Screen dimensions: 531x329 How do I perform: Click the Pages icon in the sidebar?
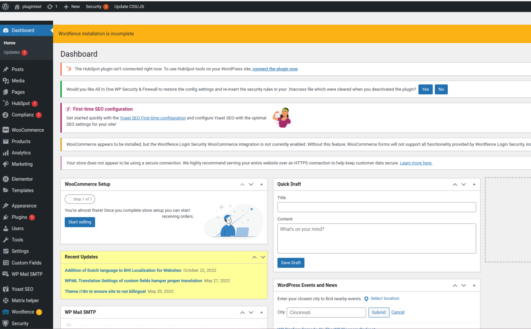[x=6, y=92]
